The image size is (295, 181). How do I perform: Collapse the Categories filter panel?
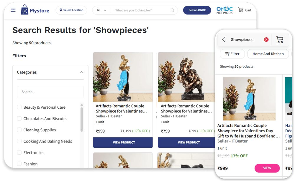[x=81, y=72]
